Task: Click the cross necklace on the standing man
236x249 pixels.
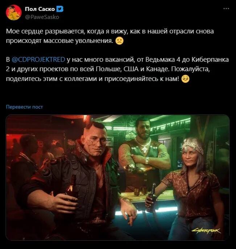Action: pos(145,148)
